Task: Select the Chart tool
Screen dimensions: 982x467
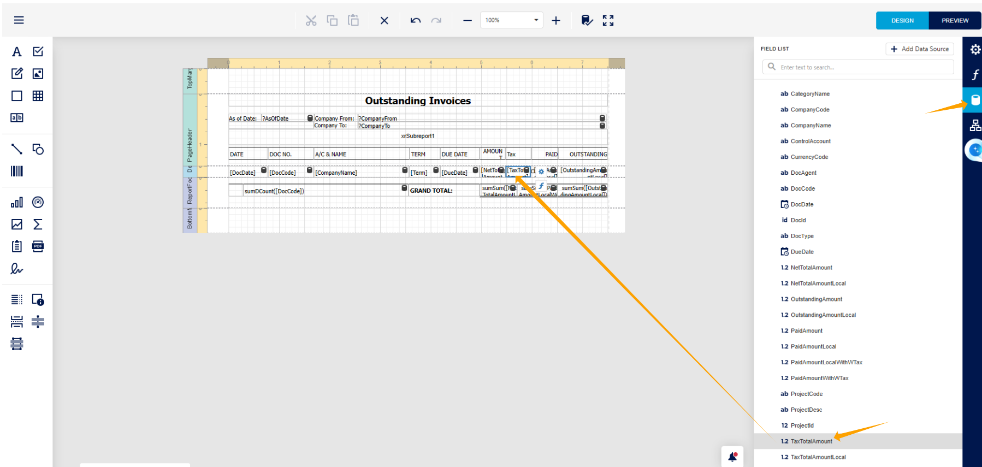Action: pos(17,202)
